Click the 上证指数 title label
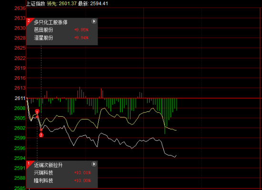The image size is (262, 190). [x=36, y=3]
